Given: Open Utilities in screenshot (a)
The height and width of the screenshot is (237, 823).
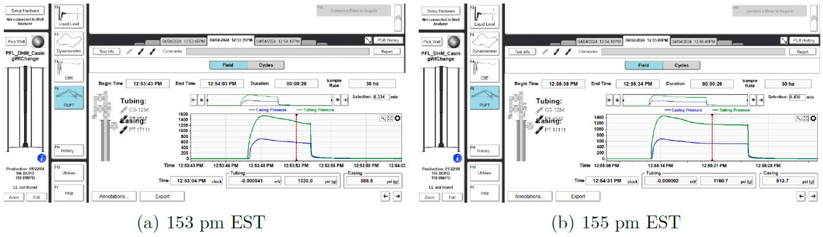Looking at the screenshot, I should [69, 173].
